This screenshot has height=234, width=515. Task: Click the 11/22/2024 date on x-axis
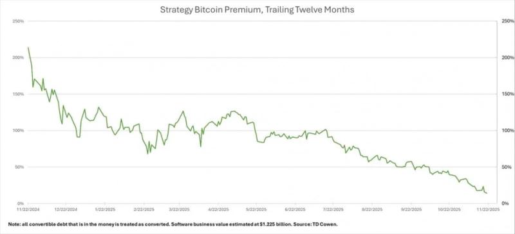[28, 209]
